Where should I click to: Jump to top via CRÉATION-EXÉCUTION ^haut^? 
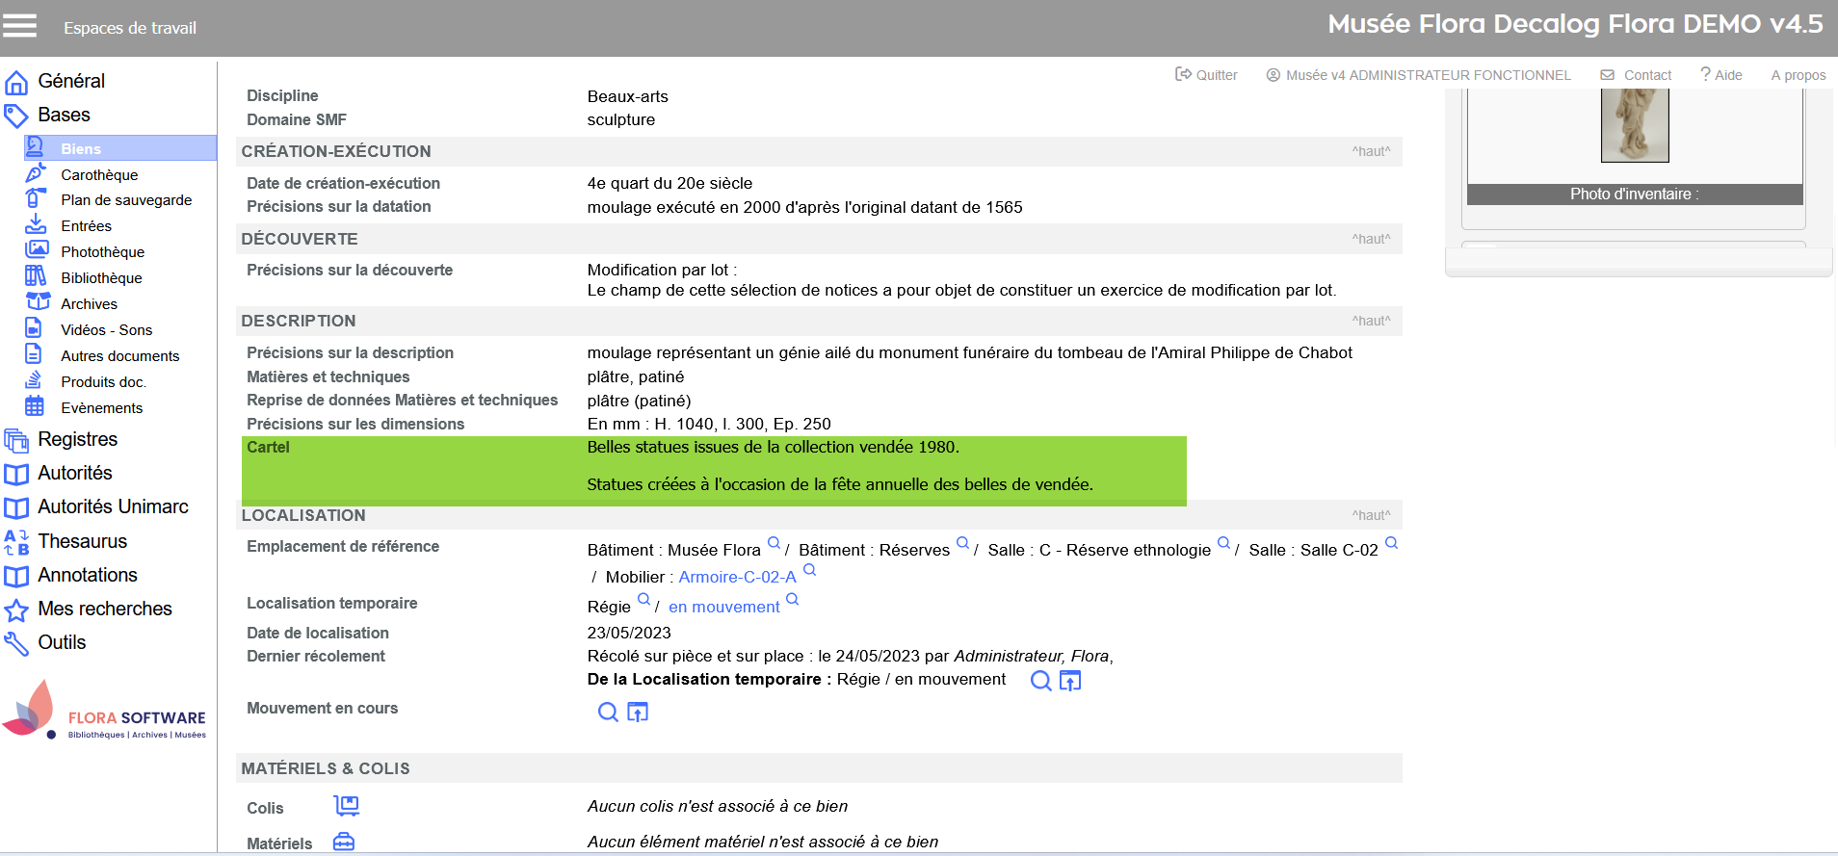coord(1371,152)
